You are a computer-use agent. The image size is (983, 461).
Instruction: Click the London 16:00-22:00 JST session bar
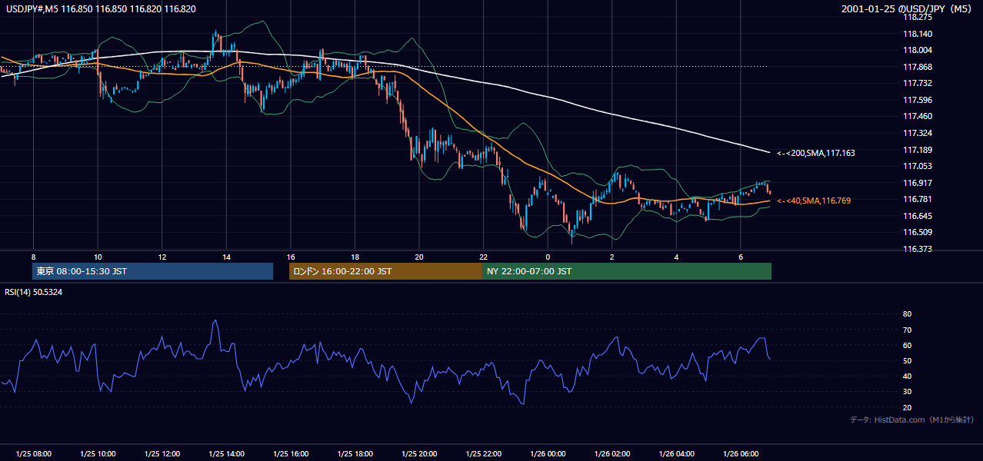[385, 271]
